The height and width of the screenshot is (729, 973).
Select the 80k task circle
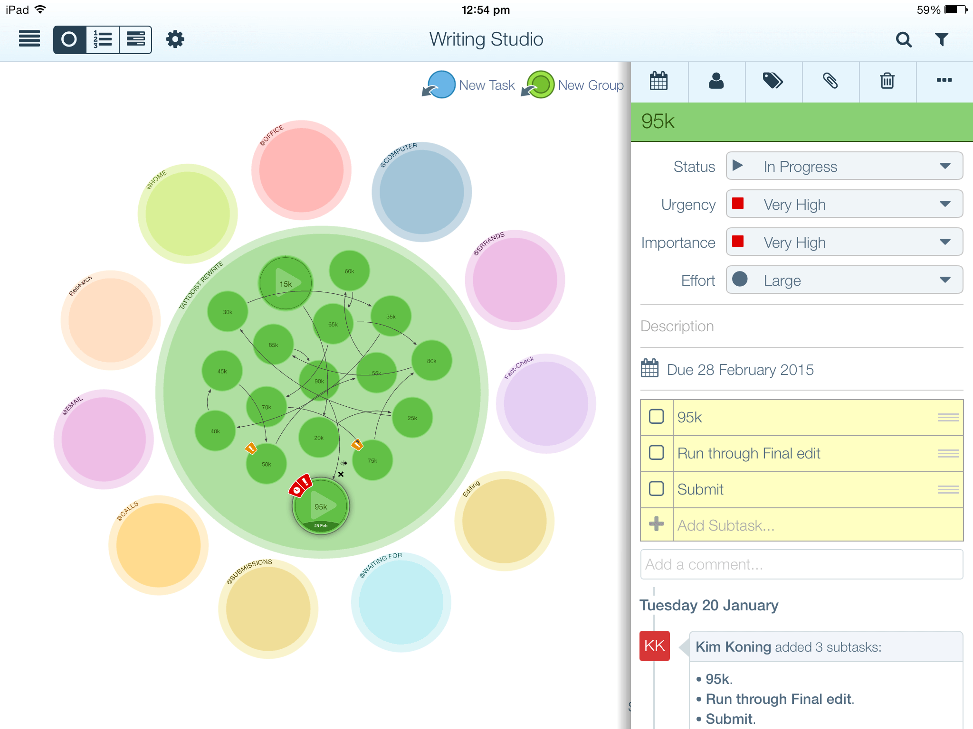(x=432, y=361)
